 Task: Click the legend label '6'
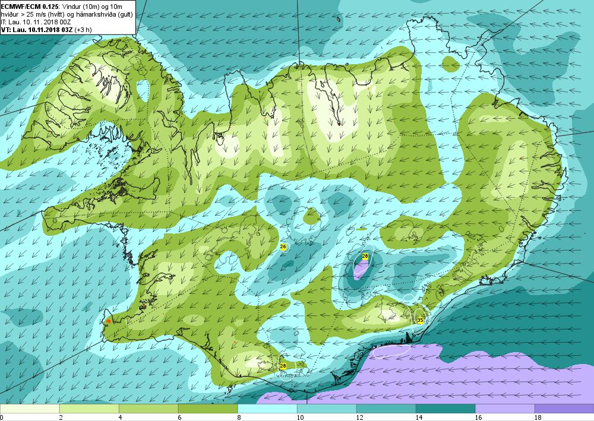click(180, 417)
